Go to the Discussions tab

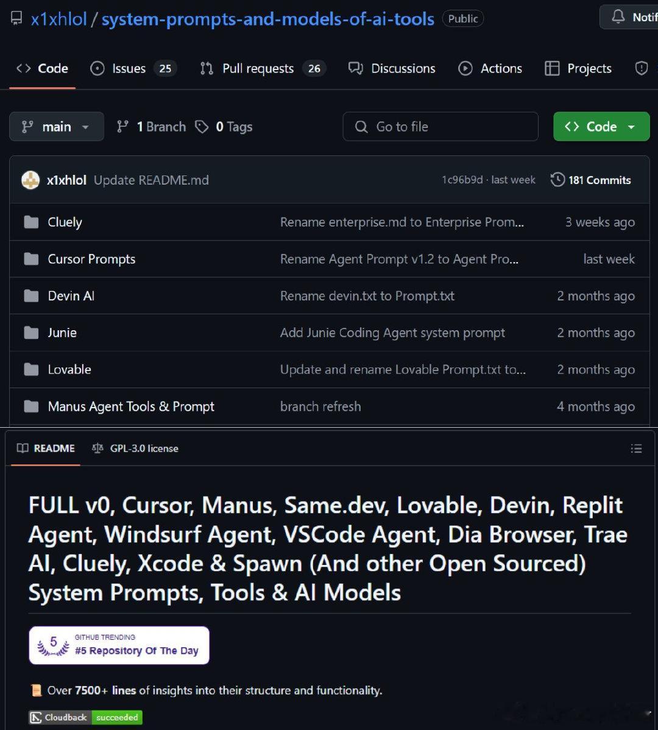point(392,68)
